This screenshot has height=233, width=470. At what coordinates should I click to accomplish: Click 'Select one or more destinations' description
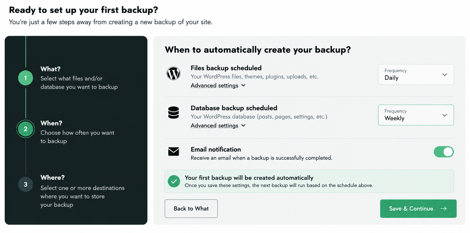83,196
